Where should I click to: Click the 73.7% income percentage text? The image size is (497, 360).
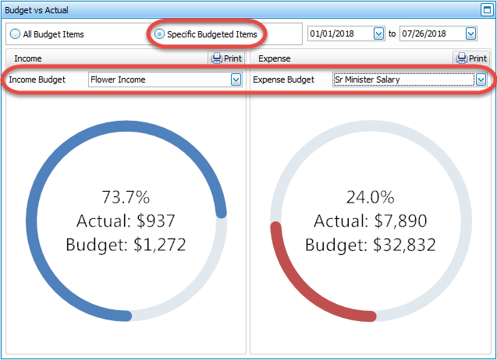click(126, 196)
